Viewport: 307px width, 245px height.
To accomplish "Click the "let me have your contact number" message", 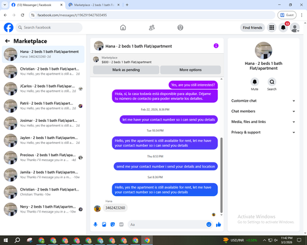I will click(168, 119).
